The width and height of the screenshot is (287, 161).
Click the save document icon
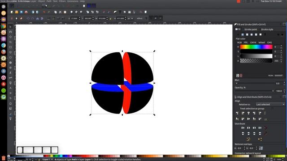click(x=21, y=12)
